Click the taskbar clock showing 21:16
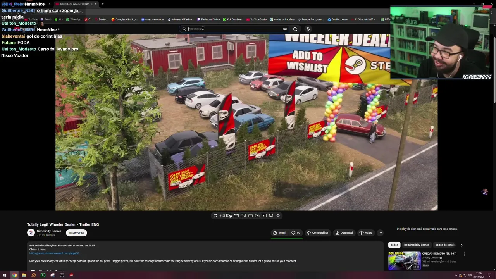This screenshot has width=496, height=279. pyautogui.click(x=479, y=275)
